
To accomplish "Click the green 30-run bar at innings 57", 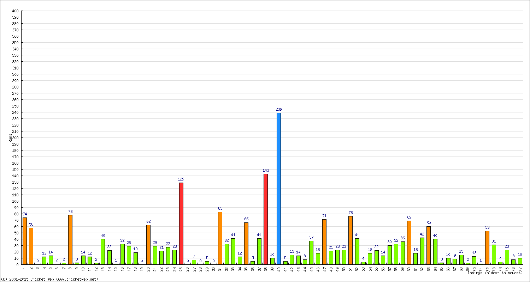I will [x=390, y=255].
